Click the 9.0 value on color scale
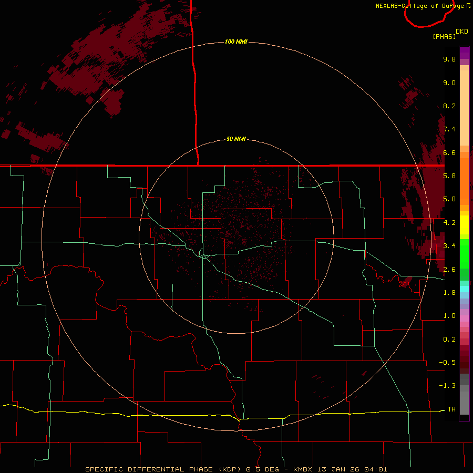473x473 pixels. tap(449, 83)
